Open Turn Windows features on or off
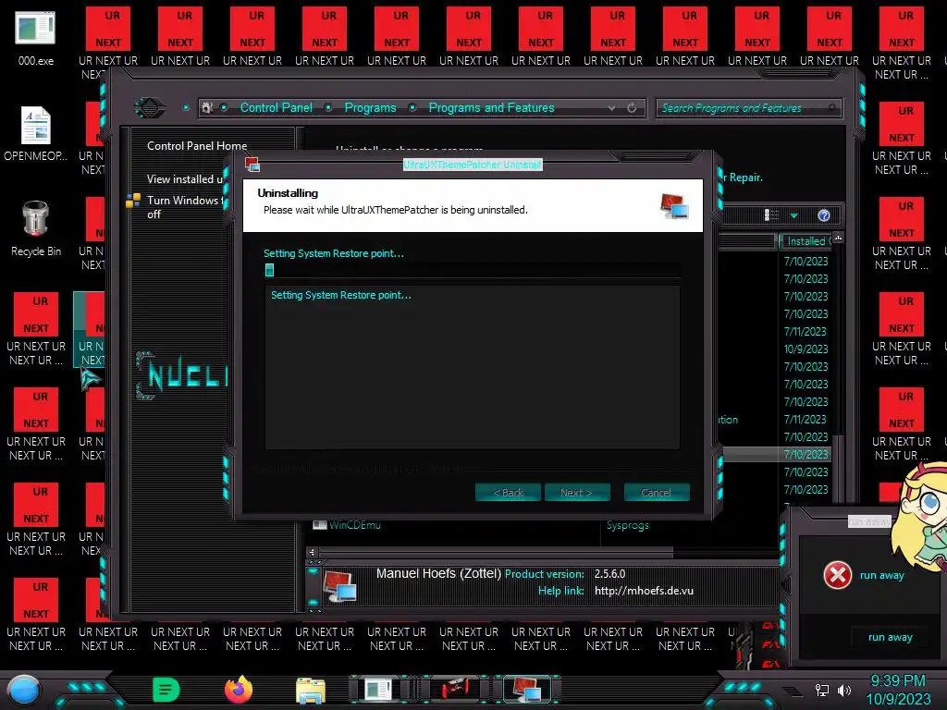 [x=185, y=207]
